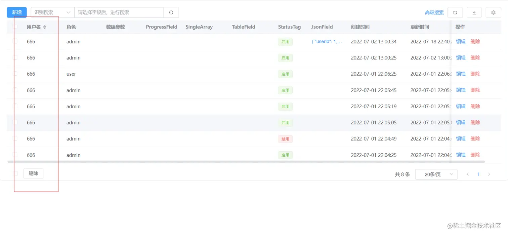Image resolution: width=508 pixels, height=236 pixels.
Task: Click the 操作 column header
Action: [460, 27]
